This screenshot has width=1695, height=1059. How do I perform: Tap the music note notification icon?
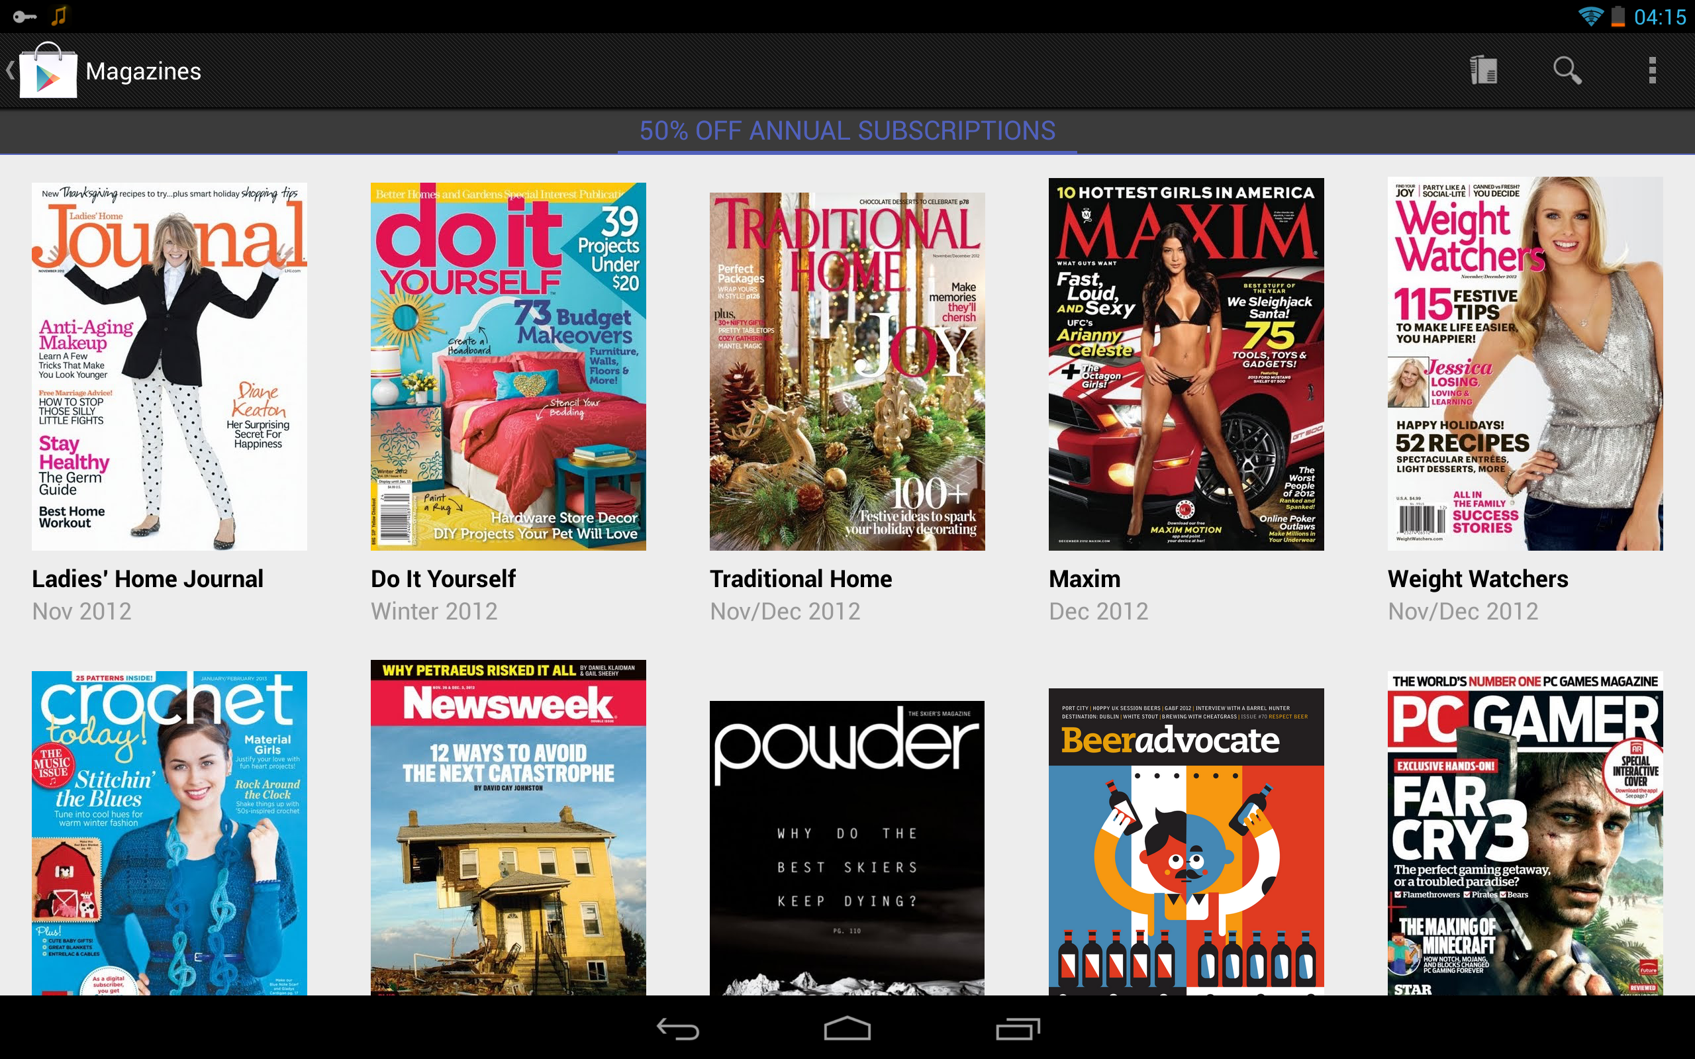point(59,15)
